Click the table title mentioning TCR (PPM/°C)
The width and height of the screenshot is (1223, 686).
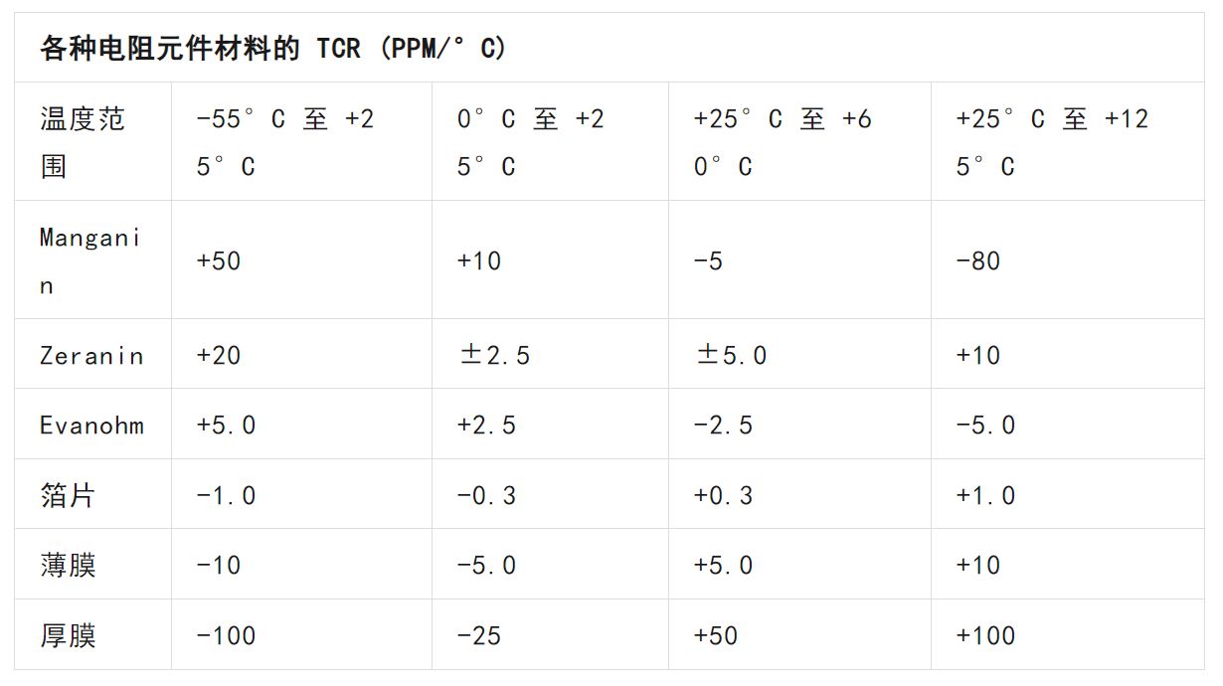tap(272, 48)
